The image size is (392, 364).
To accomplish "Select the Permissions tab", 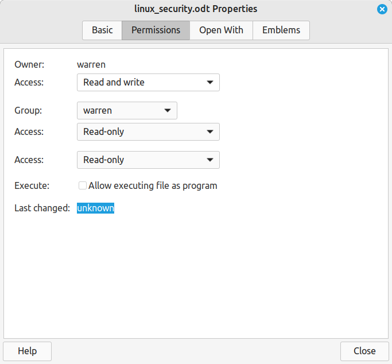I will pos(156,30).
